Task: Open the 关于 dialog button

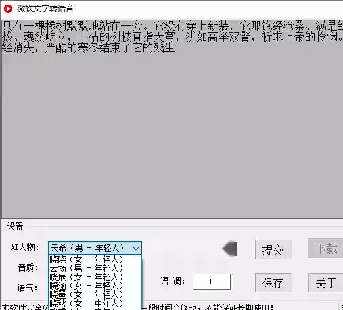Action: (x=325, y=283)
